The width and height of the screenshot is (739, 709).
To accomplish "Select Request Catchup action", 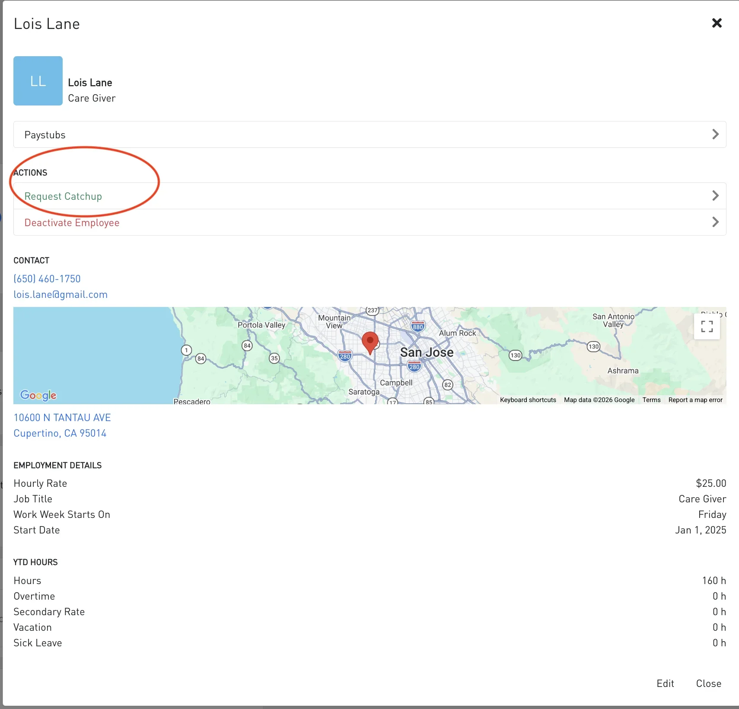I will (x=369, y=196).
